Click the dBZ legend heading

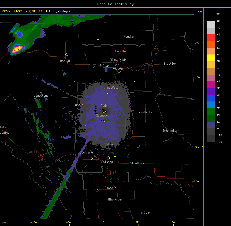tap(217, 14)
